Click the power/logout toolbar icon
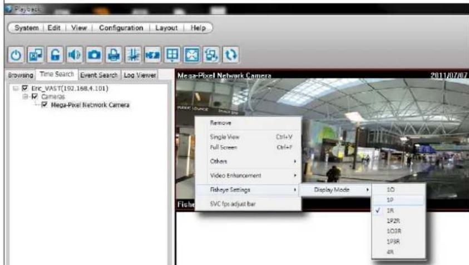The width and height of the screenshot is (469, 265). [16, 55]
